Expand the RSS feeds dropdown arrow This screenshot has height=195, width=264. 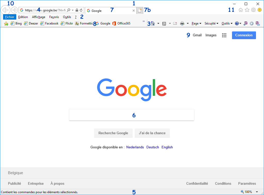point(170,23)
